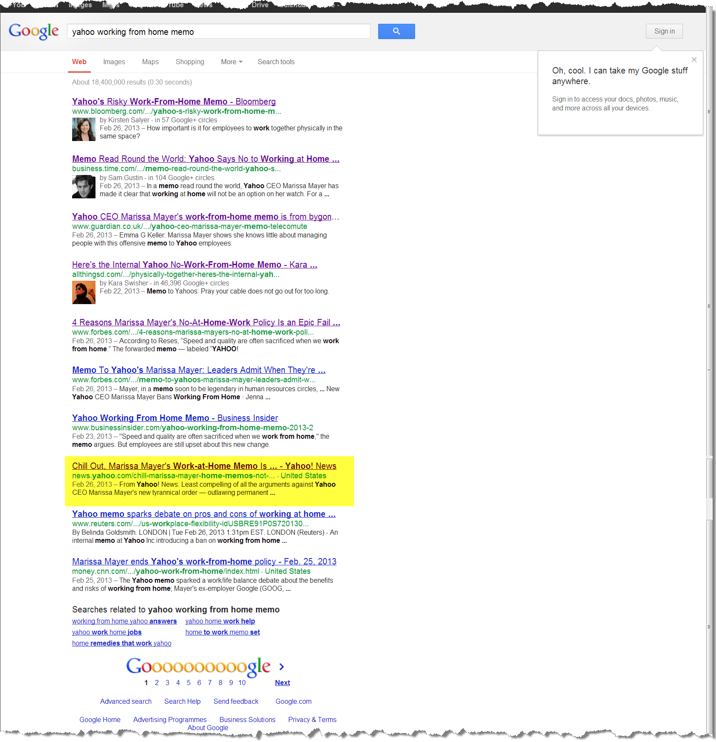Click the blue magnifier search button
This screenshot has height=742, width=716.
(396, 31)
